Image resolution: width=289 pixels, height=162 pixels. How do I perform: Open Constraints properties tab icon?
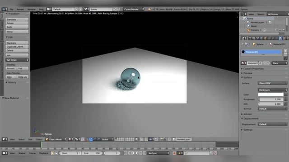point(269,38)
